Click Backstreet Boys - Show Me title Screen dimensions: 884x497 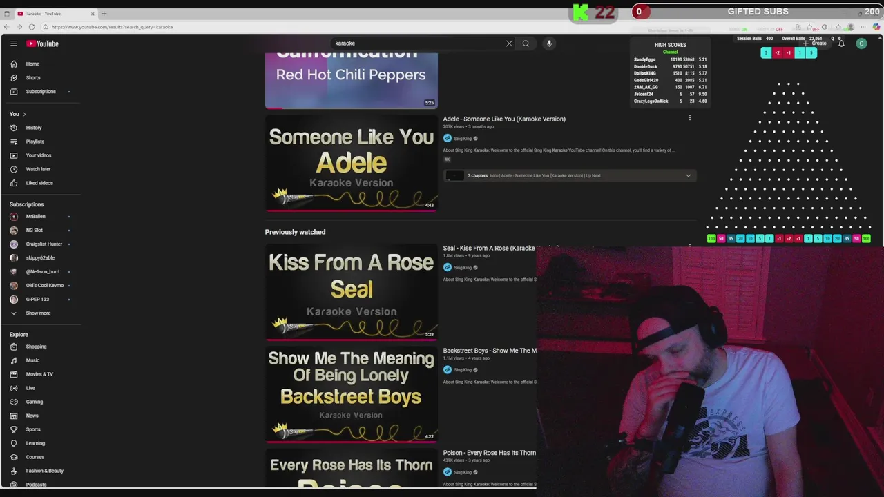(490, 351)
